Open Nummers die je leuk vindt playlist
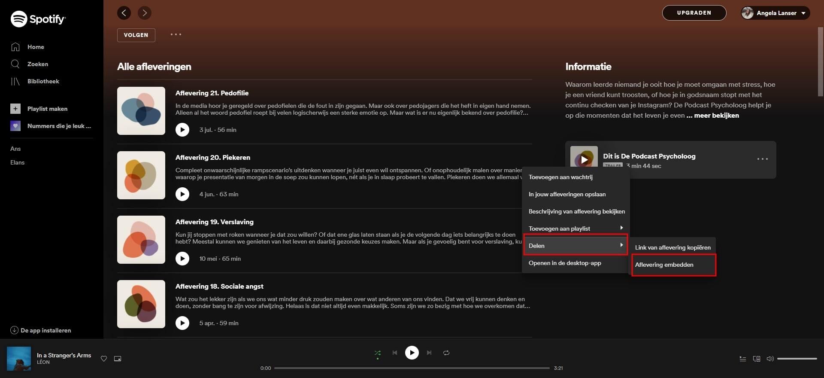The width and height of the screenshot is (824, 378). click(51, 126)
